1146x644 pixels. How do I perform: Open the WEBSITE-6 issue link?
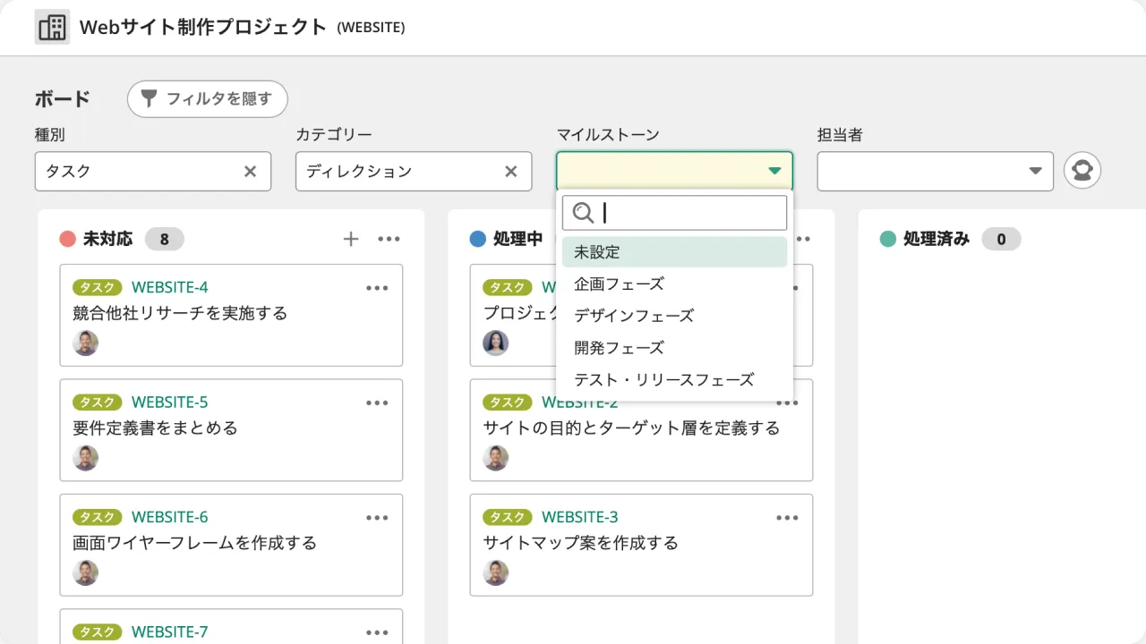pyautogui.click(x=170, y=517)
